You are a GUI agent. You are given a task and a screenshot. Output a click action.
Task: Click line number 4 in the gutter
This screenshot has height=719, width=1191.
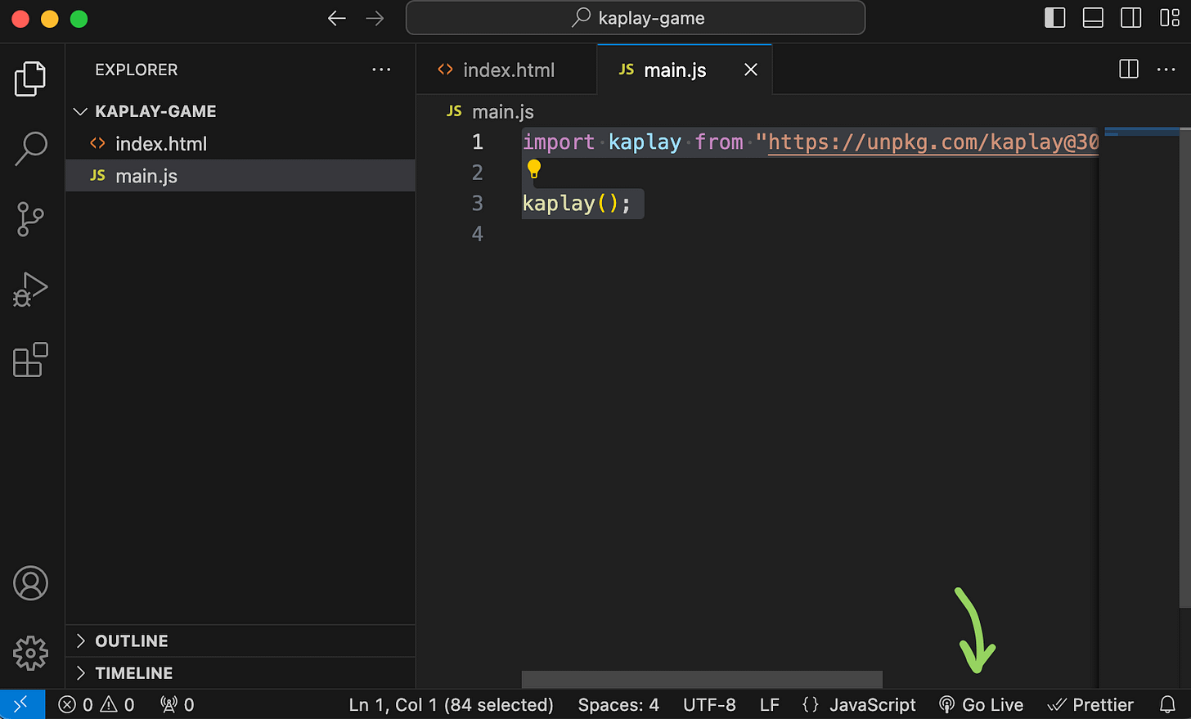pyautogui.click(x=477, y=234)
